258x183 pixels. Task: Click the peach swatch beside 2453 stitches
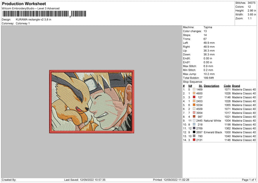pos(194,101)
